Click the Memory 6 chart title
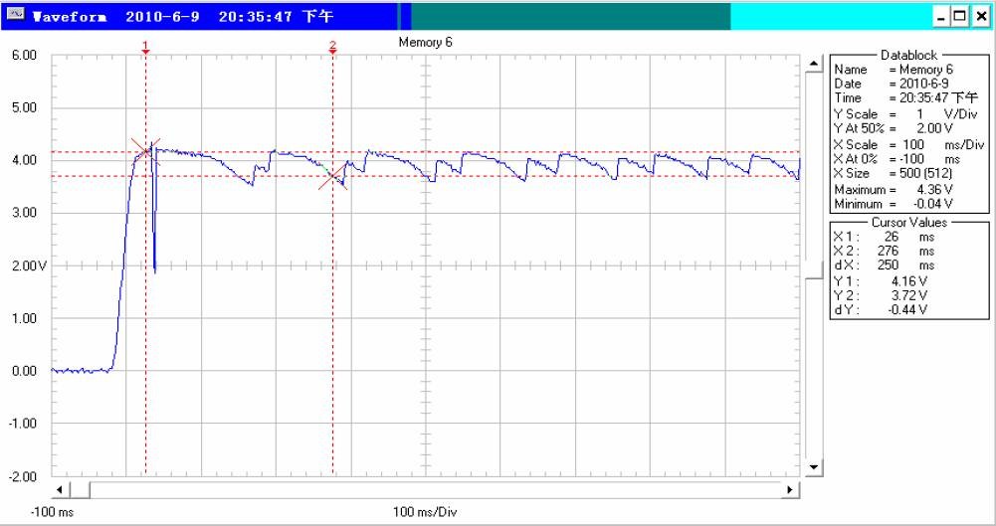 coord(425,43)
